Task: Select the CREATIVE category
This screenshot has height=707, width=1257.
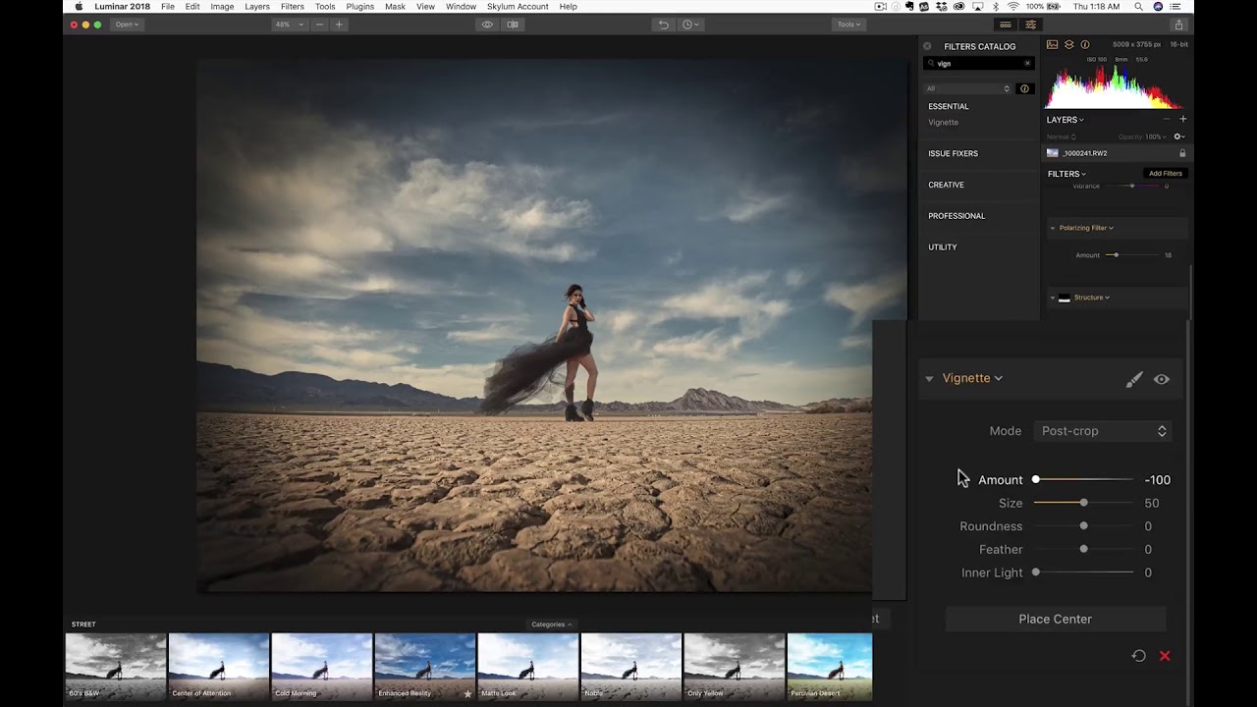Action: (x=947, y=185)
